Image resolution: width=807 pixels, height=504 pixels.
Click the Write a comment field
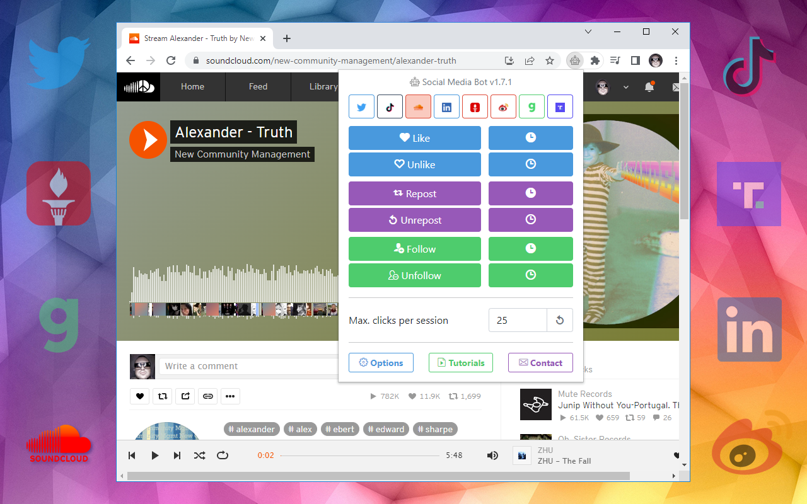point(249,366)
